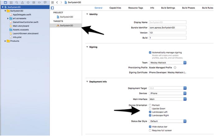This screenshot has width=214, height=136.
Task: Switch to the Capabilities tab
Action: tap(115, 8)
